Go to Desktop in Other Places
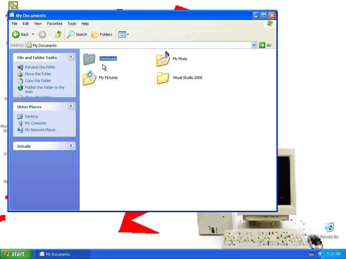The width and height of the screenshot is (346, 259). pyautogui.click(x=31, y=116)
